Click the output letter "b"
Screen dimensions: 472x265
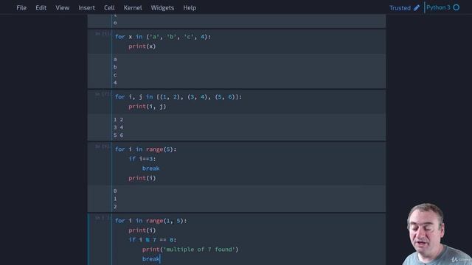115,67
